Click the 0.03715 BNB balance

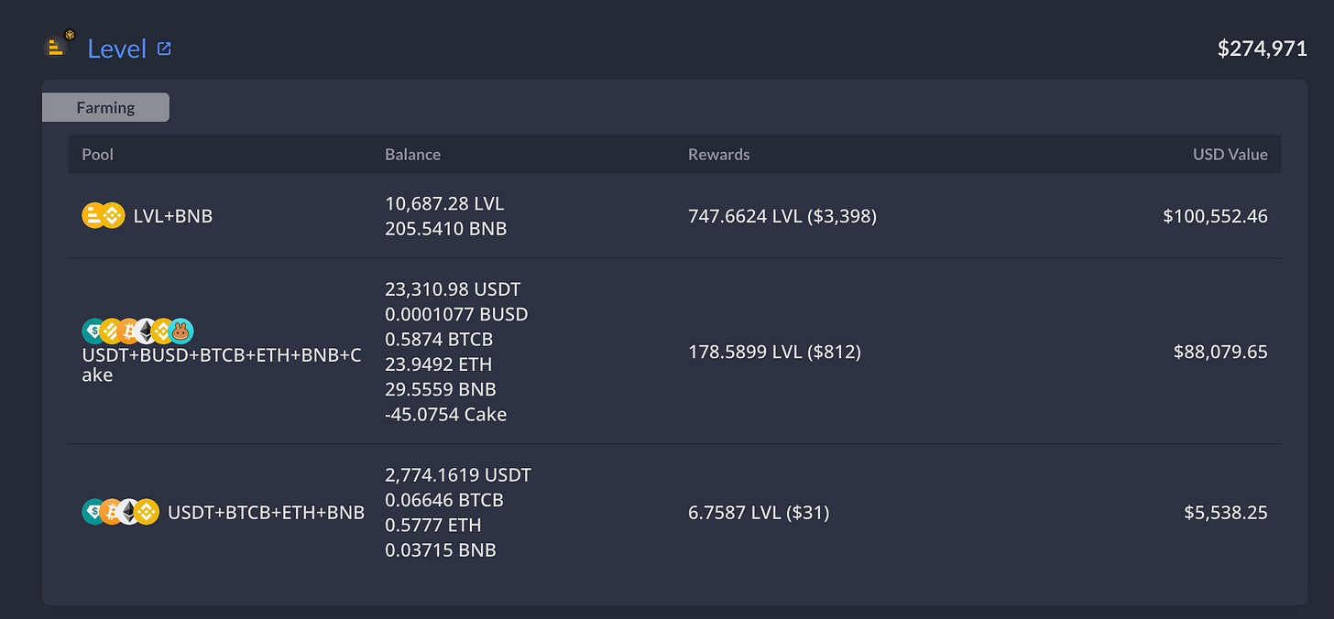pyautogui.click(x=441, y=550)
